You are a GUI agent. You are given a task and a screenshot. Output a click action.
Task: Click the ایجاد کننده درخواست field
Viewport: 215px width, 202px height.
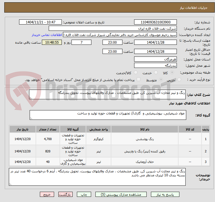click(x=120, y=35)
